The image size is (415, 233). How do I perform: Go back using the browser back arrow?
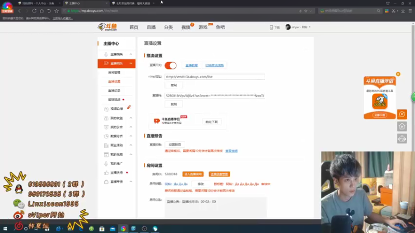point(19,11)
